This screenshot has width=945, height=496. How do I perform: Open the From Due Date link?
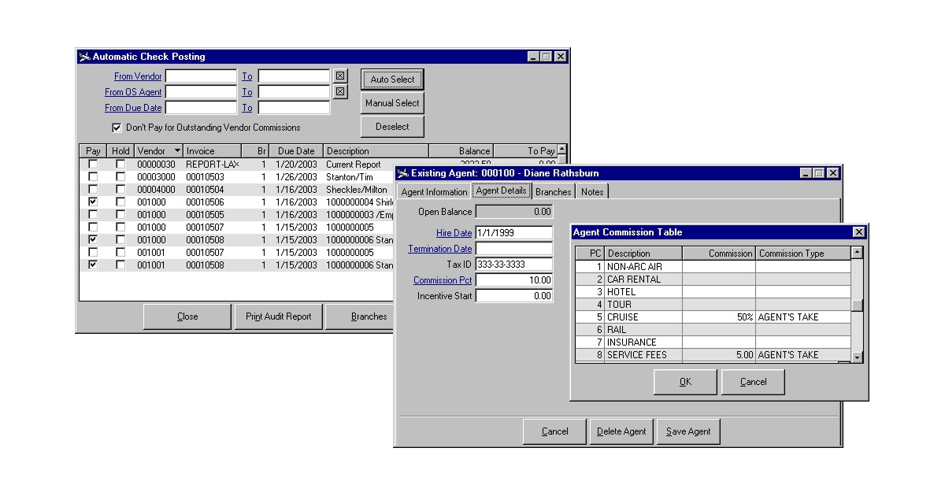coord(133,108)
